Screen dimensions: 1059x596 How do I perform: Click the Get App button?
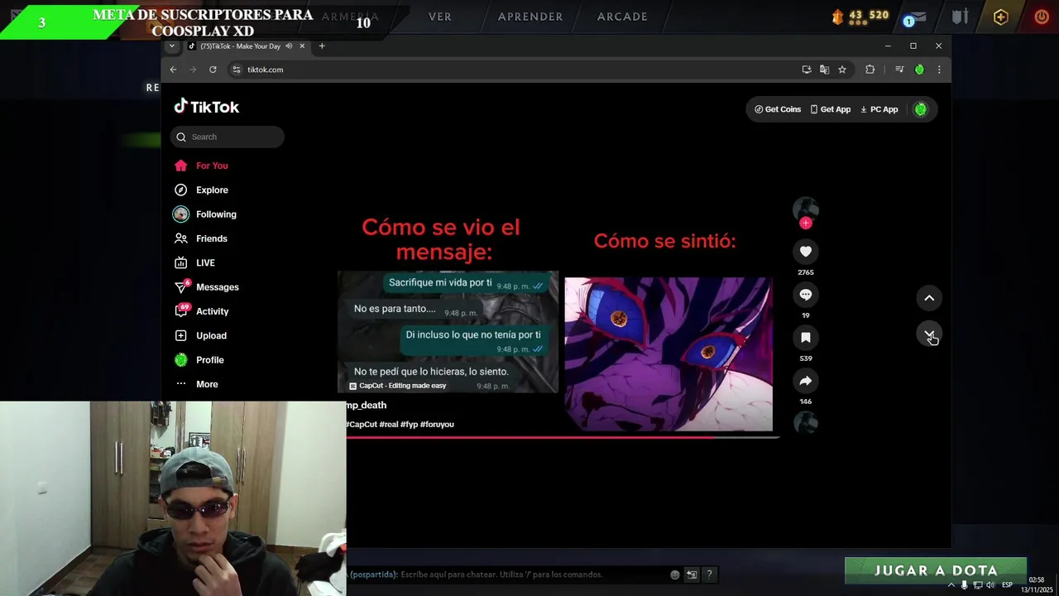coord(831,109)
